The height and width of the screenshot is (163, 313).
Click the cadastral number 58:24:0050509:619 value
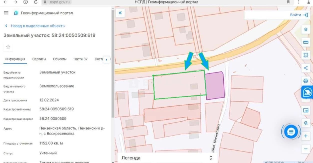[57, 109]
